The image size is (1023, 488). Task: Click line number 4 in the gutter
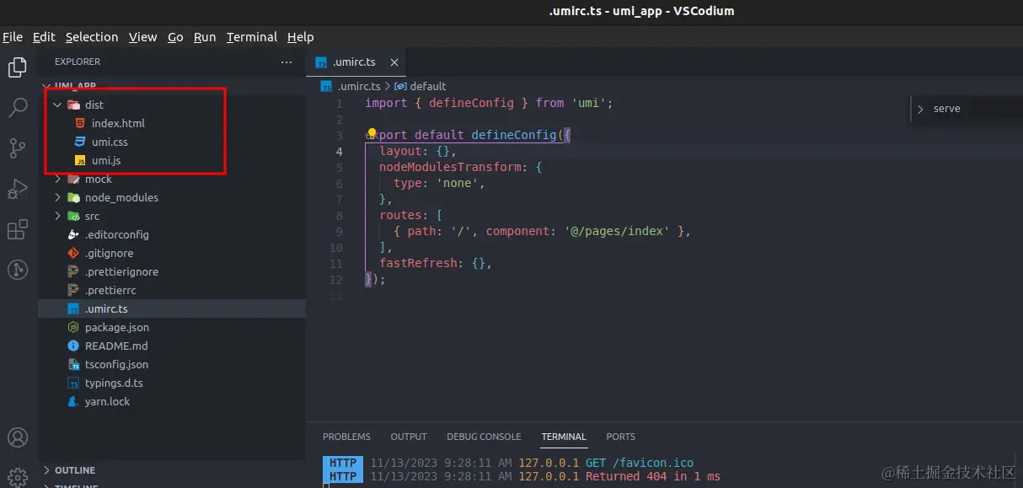click(x=339, y=152)
